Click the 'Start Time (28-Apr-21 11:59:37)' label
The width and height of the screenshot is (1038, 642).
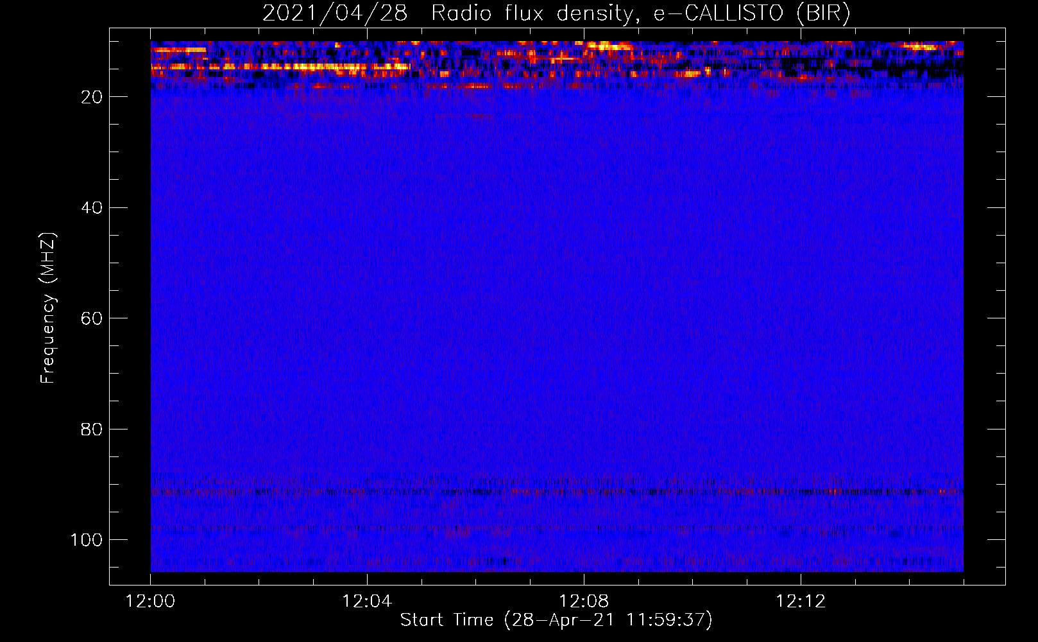[x=556, y=620]
